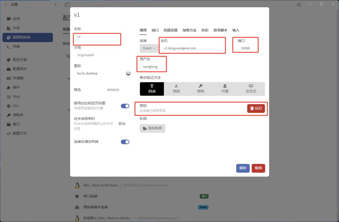The image size is (339, 222).
Task: Click the plus new tab icon
Action: pyautogui.click(x=56, y=4)
